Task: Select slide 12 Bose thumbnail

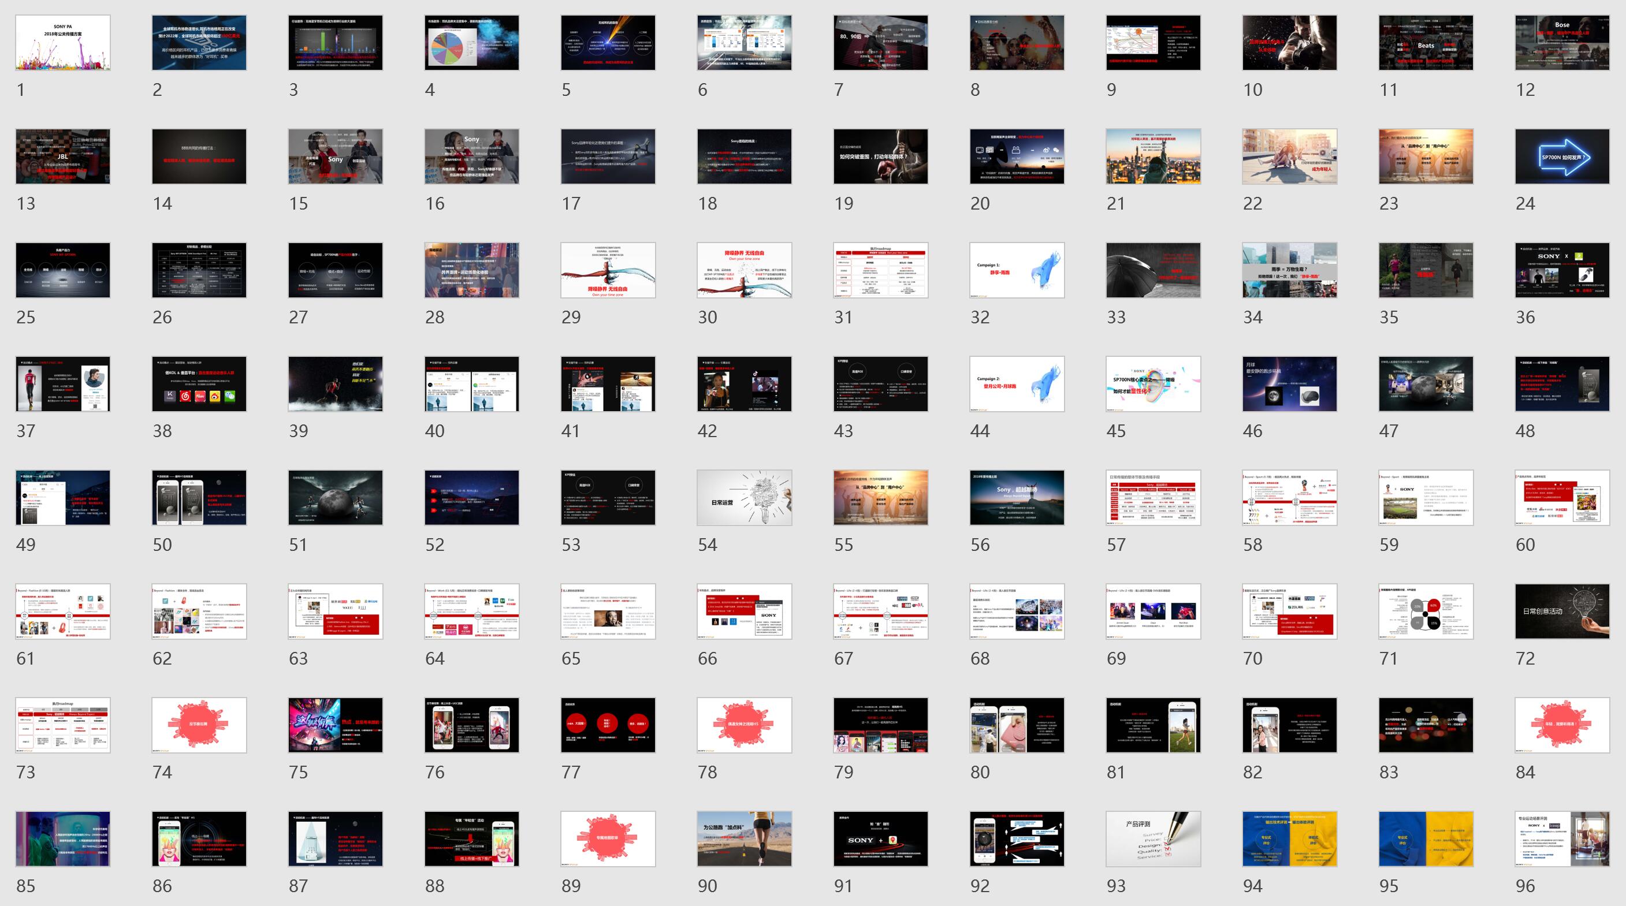Action: [x=1563, y=43]
